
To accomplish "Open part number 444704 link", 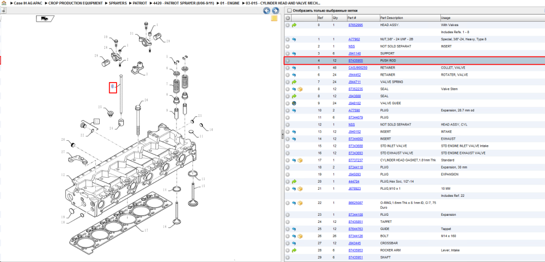I will pyautogui.click(x=354, y=181).
